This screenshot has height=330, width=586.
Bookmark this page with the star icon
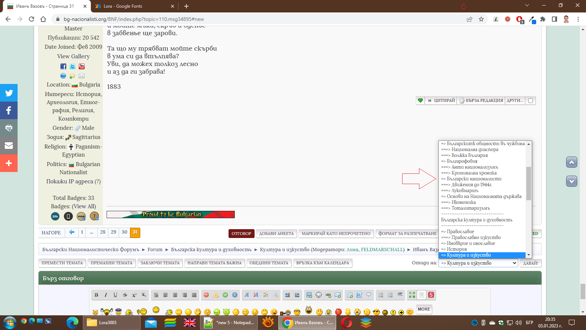(481, 19)
